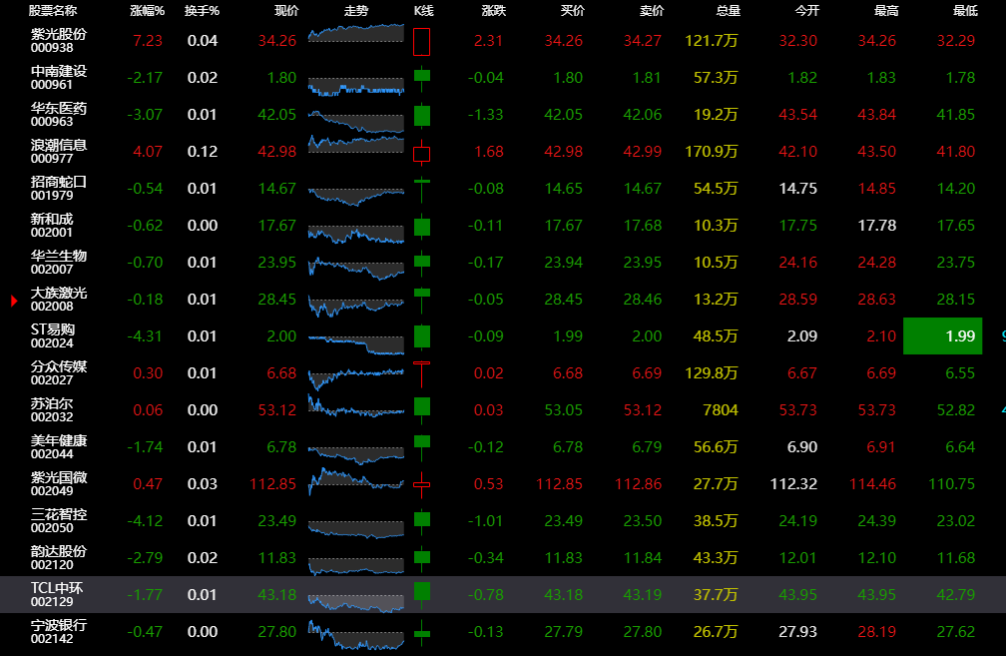Open the K线 candlestick for 紫光国微
The height and width of the screenshot is (656, 1006).
click(x=421, y=484)
